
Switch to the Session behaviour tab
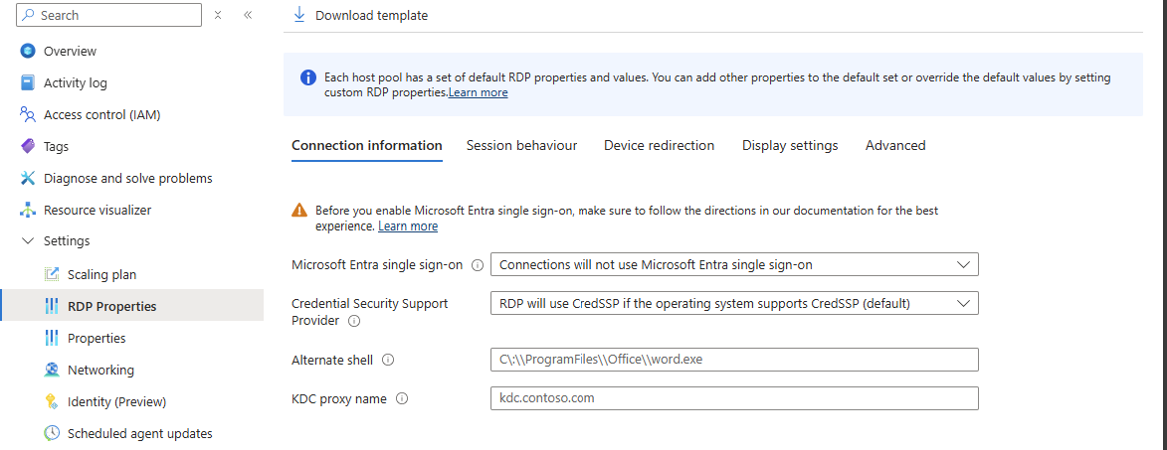[521, 145]
